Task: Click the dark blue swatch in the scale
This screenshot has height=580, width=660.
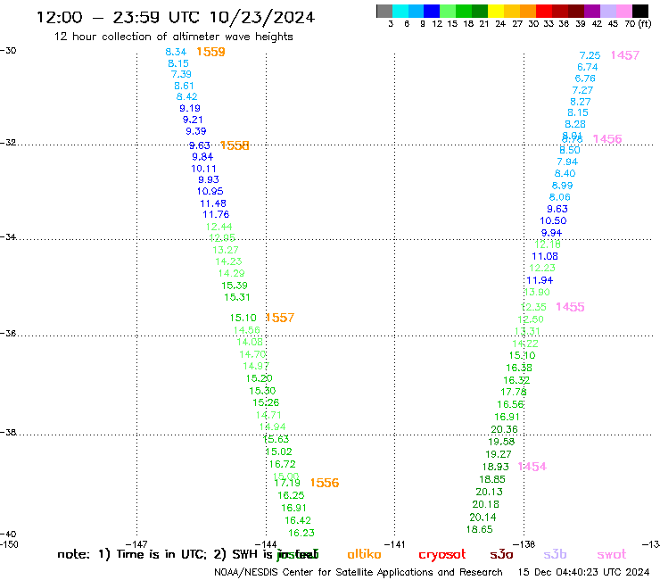Action: [432, 11]
